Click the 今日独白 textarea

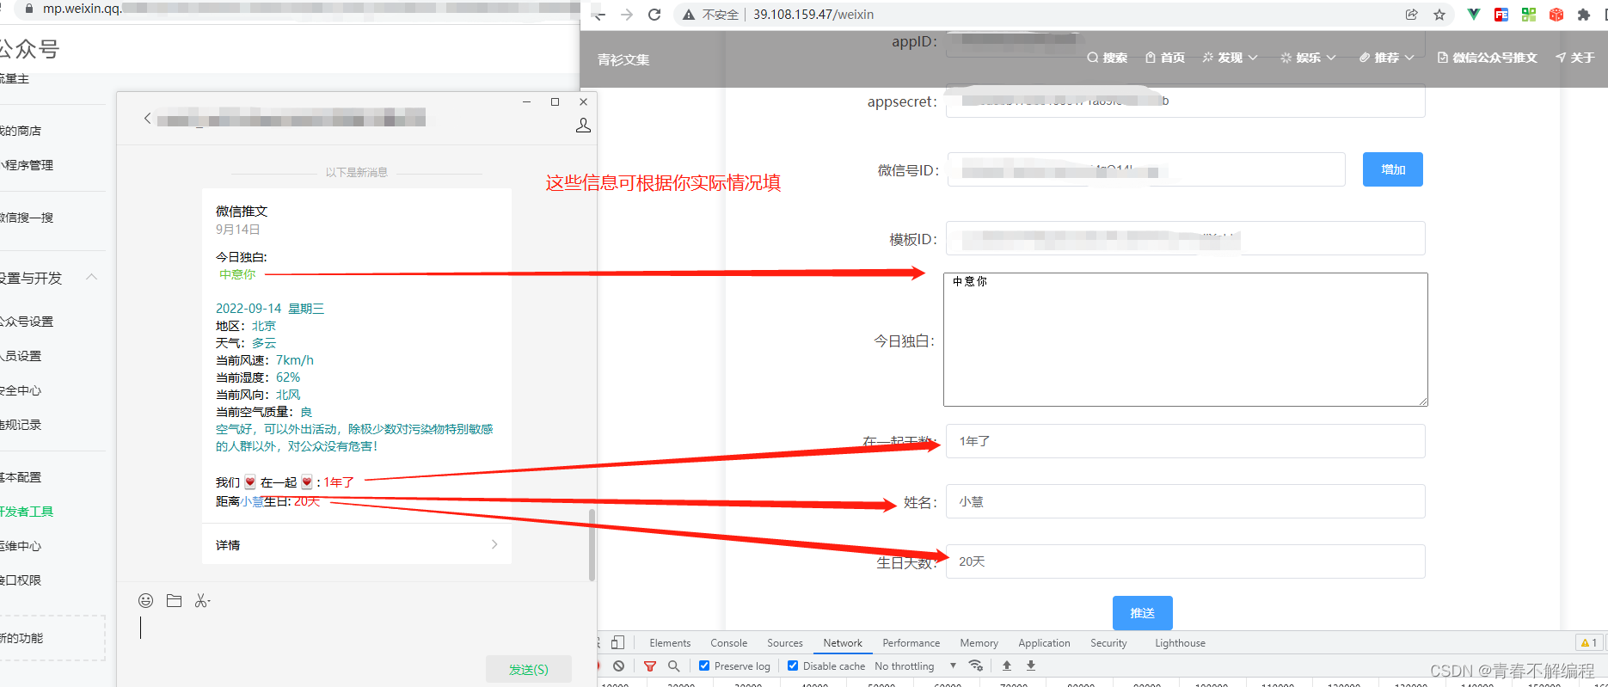(1185, 340)
